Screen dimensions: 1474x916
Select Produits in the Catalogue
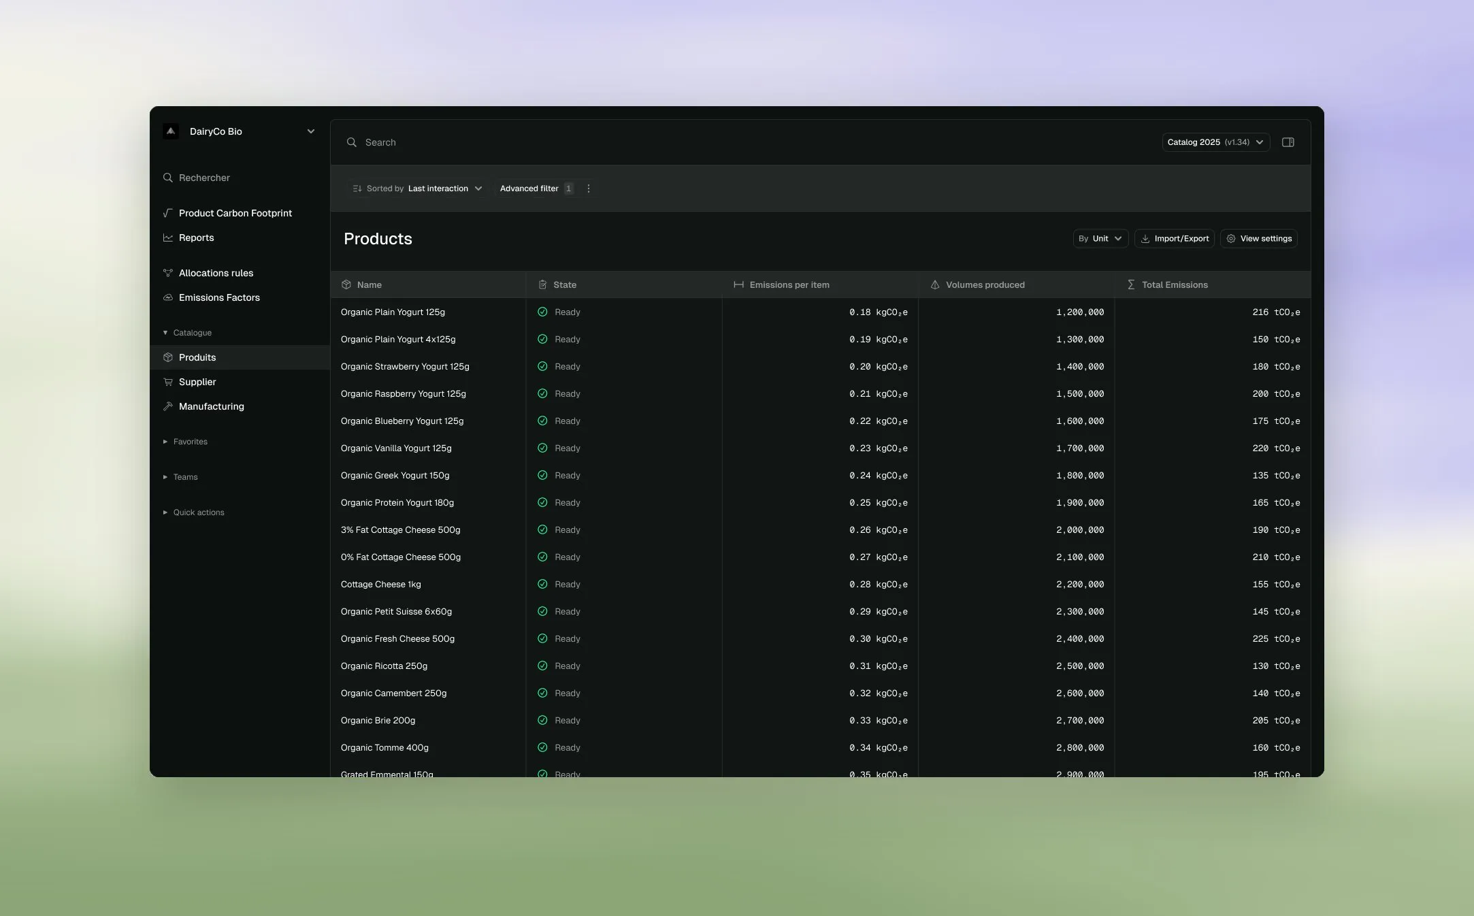click(240, 357)
